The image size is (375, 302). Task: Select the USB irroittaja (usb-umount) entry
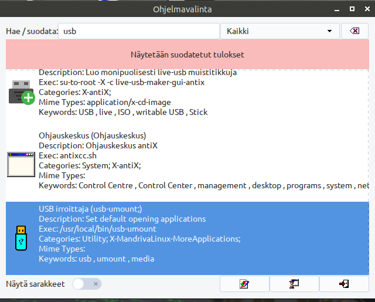point(187,238)
